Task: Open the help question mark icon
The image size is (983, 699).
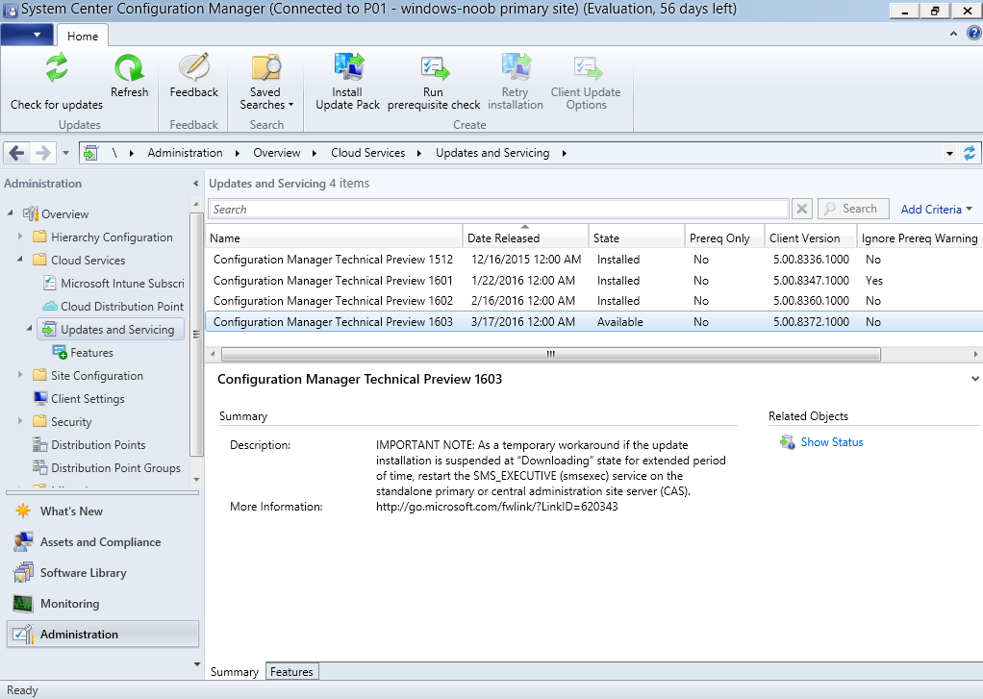Action: click(x=974, y=34)
